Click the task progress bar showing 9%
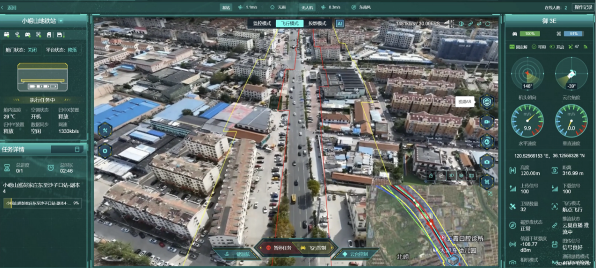596x268 pixels. [42, 203]
